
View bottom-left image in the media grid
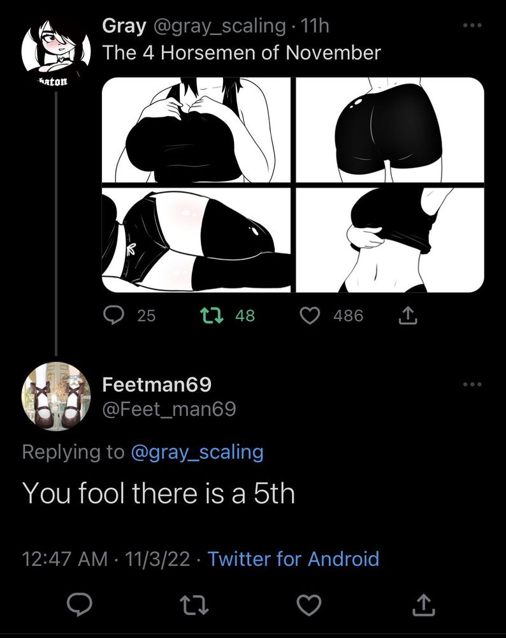[x=196, y=241]
